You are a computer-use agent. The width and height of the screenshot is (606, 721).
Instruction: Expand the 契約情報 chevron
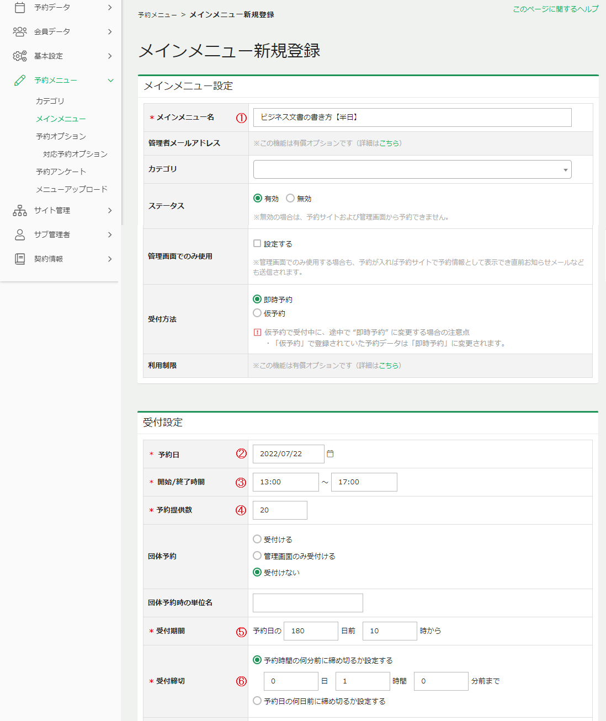point(110,259)
